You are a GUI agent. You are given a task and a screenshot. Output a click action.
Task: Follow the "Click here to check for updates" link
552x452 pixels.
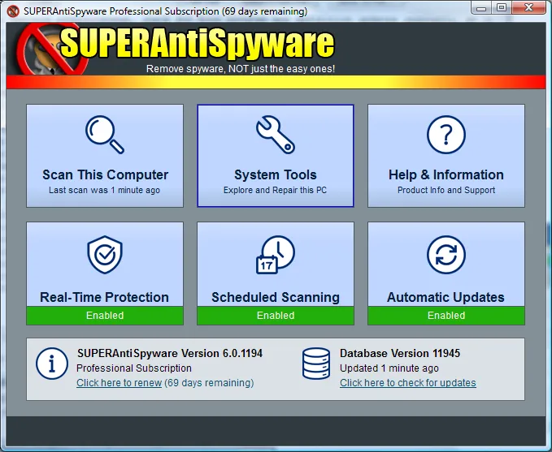(x=407, y=383)
